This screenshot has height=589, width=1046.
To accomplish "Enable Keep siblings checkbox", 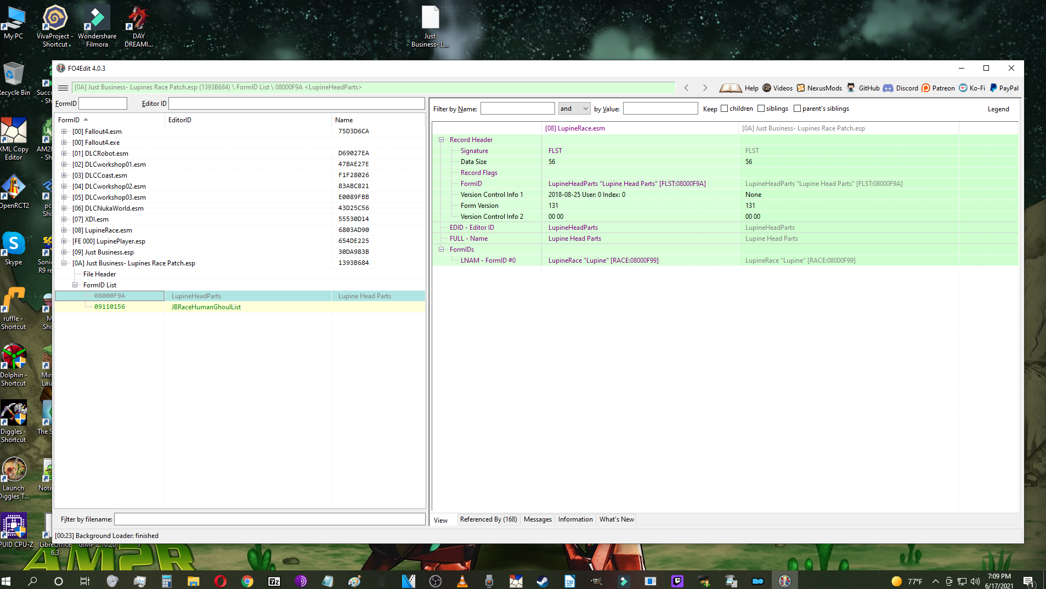I will 761,109.
